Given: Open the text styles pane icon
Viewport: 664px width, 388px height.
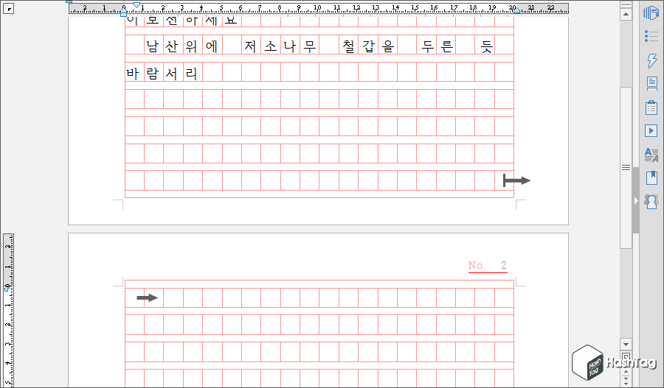Looking at the screenshot, I should (651, 155).
